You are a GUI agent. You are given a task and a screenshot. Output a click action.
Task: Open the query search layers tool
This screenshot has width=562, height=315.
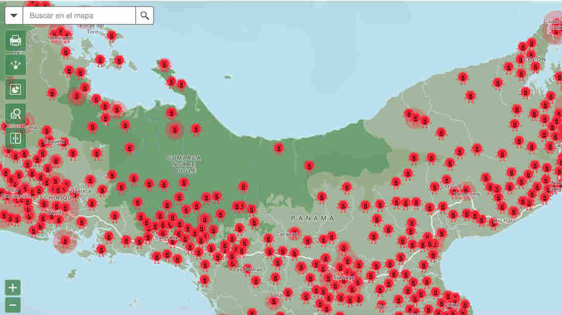coord(15,114)
